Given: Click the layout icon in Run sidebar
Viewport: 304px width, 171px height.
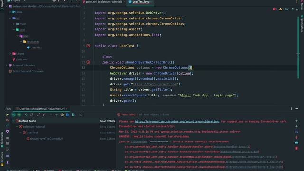Looking at the screenshot, I should (x=8, y=156).
